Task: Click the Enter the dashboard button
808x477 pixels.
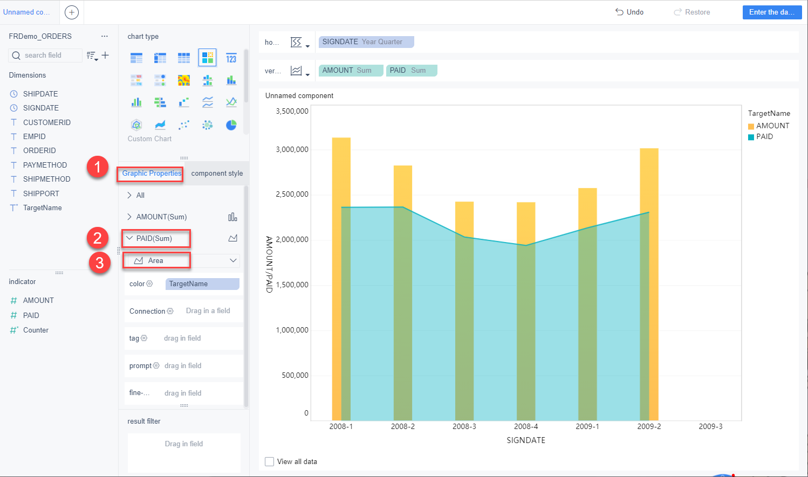Action: (x=772, y=12)
